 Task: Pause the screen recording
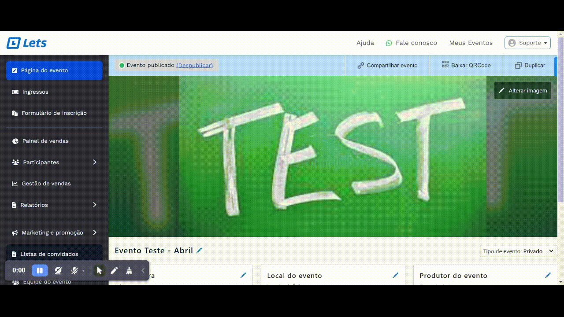pos(40,270)
